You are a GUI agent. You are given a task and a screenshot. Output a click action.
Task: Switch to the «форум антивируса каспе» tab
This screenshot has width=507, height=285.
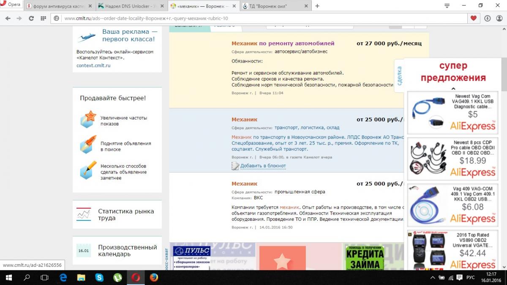(59, 6)
